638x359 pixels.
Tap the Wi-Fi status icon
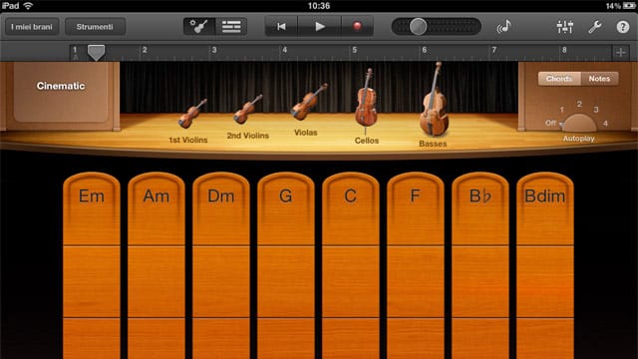(28, 6)
